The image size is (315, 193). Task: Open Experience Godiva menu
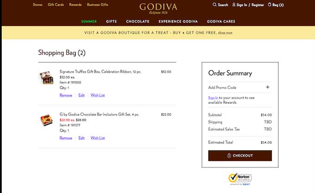[178, 21]
